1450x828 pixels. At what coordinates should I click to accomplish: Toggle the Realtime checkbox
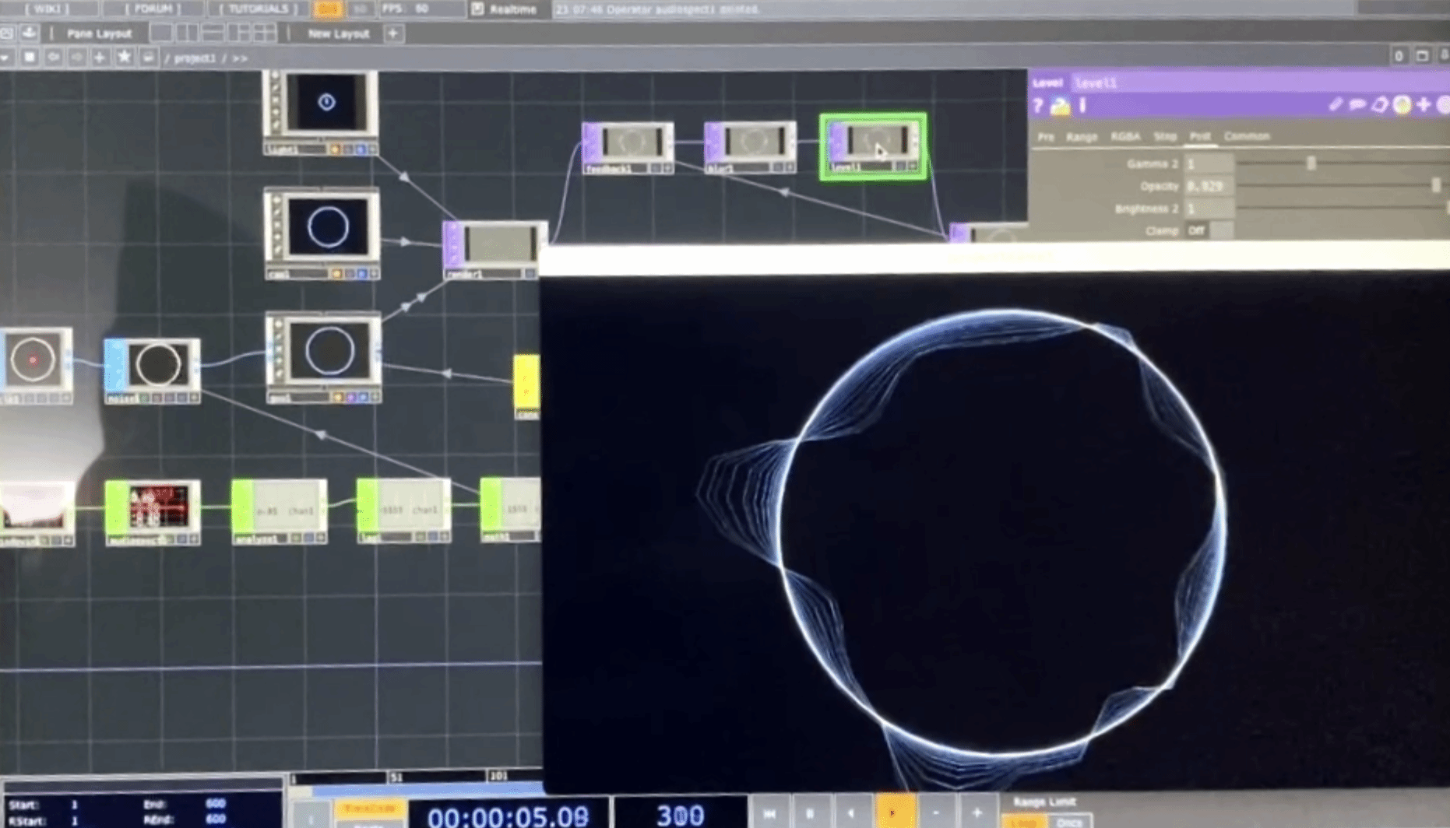click(477, 9)
